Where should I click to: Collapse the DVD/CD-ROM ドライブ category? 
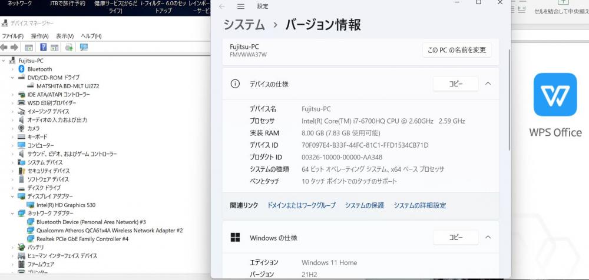click(x=12, y=78)
